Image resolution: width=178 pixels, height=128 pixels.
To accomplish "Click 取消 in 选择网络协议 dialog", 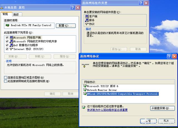I will [167, 121].
